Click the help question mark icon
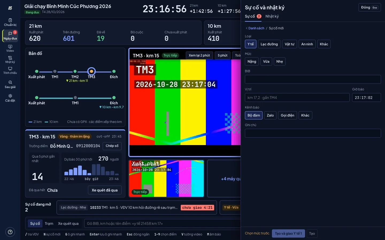385x240 pixels. tap(10, 232)
